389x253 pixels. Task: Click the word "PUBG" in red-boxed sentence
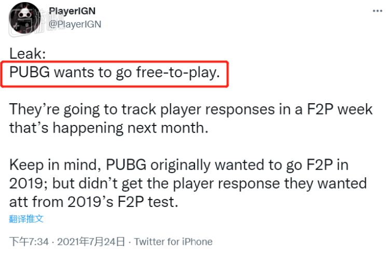click(x=30, y=73)
